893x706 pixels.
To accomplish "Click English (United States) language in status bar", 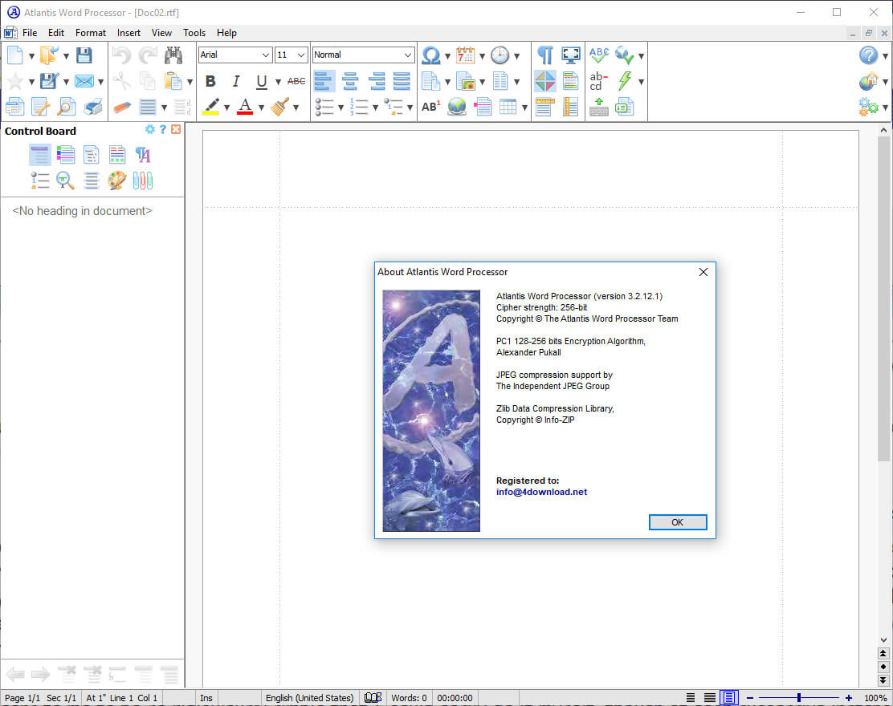I will point(309,697).
